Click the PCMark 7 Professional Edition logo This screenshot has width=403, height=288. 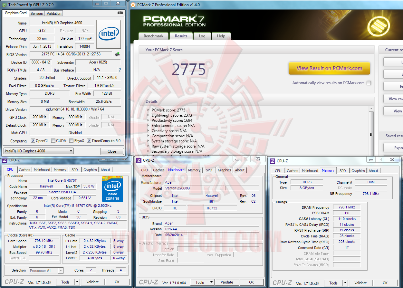[174, 21]
